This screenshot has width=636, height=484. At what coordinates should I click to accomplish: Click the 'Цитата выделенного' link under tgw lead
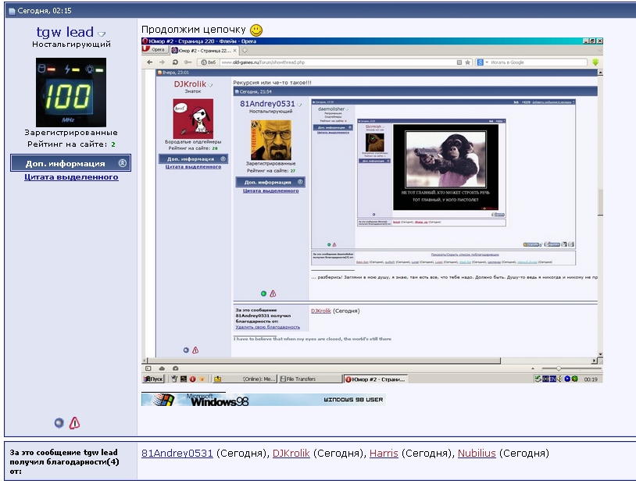tap(71, 177)
